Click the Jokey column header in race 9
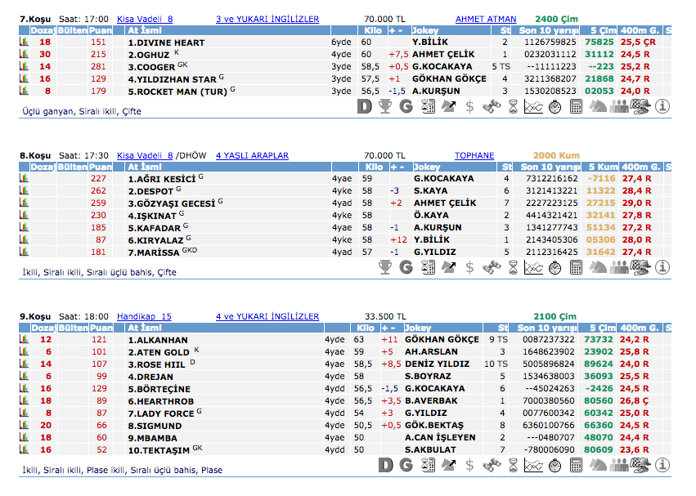The width and height of the screenshot is (696, 496). (427, 328)
